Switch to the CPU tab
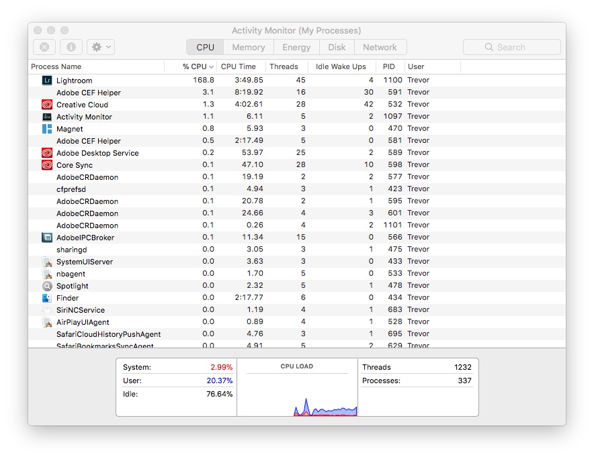 coord(205,47)
